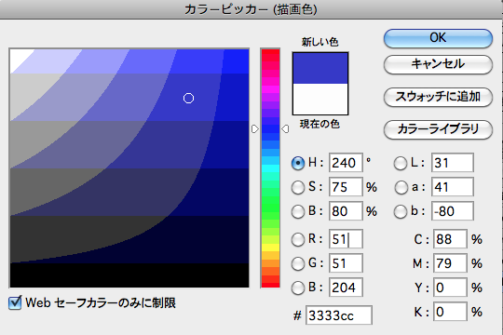Pick magenta on the hue strip
Image resolution: width=503 pixels, height=335 pixels.
click(x=270, y=88)
